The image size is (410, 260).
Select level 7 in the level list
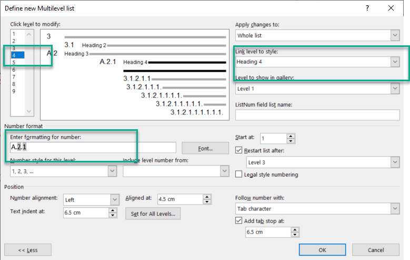coord(14,77)
